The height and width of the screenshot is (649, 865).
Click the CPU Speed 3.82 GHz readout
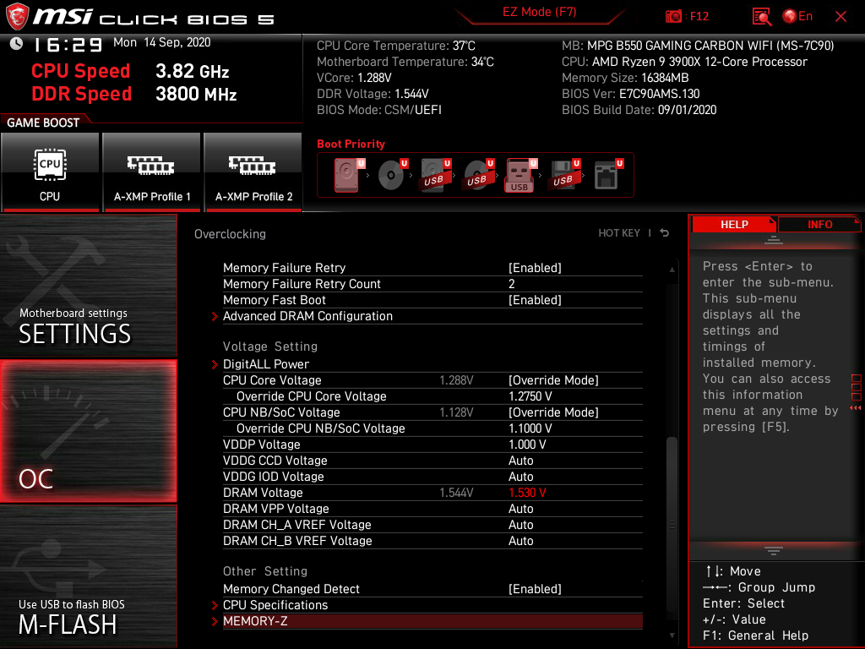tap(130, 71)
